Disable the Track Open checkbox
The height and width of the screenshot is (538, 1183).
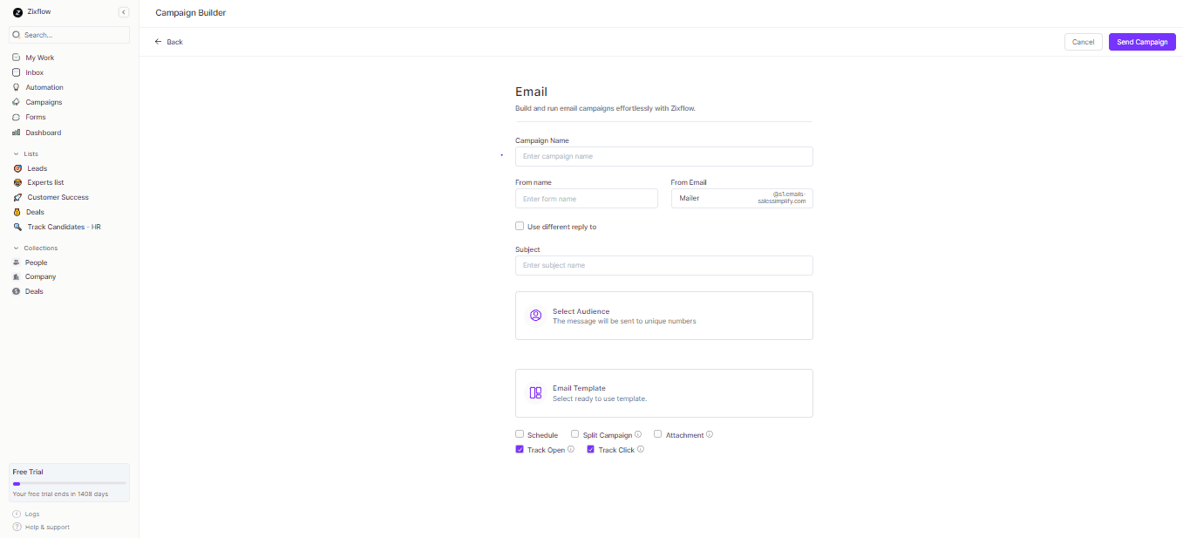[x=520, y=449]
